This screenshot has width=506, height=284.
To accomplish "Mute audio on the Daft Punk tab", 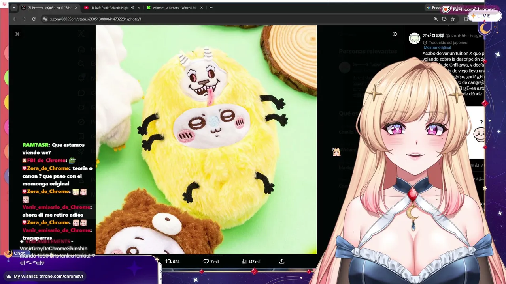I will [x=132, y=7].
